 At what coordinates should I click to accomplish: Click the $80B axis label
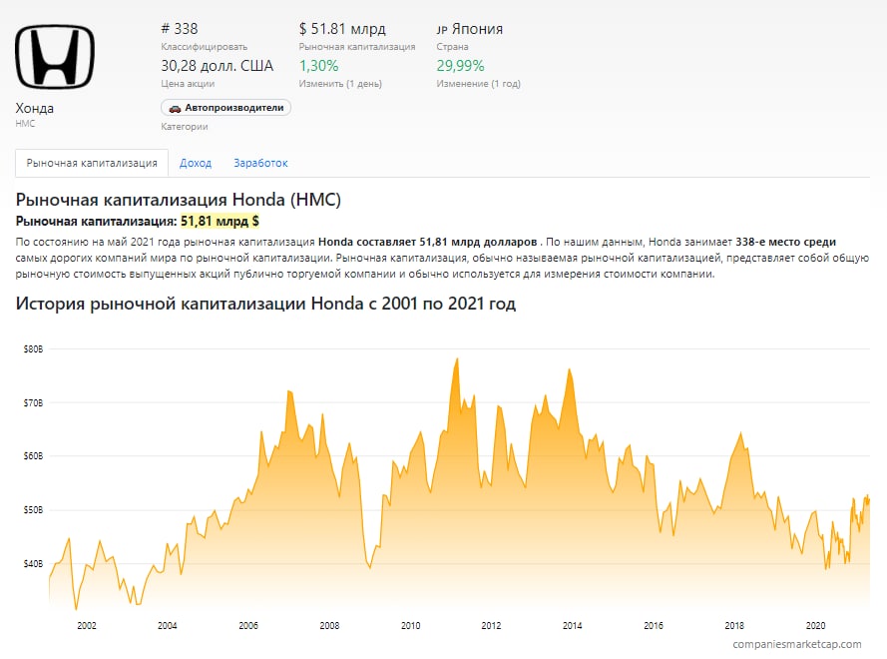(x=33, y=349)
